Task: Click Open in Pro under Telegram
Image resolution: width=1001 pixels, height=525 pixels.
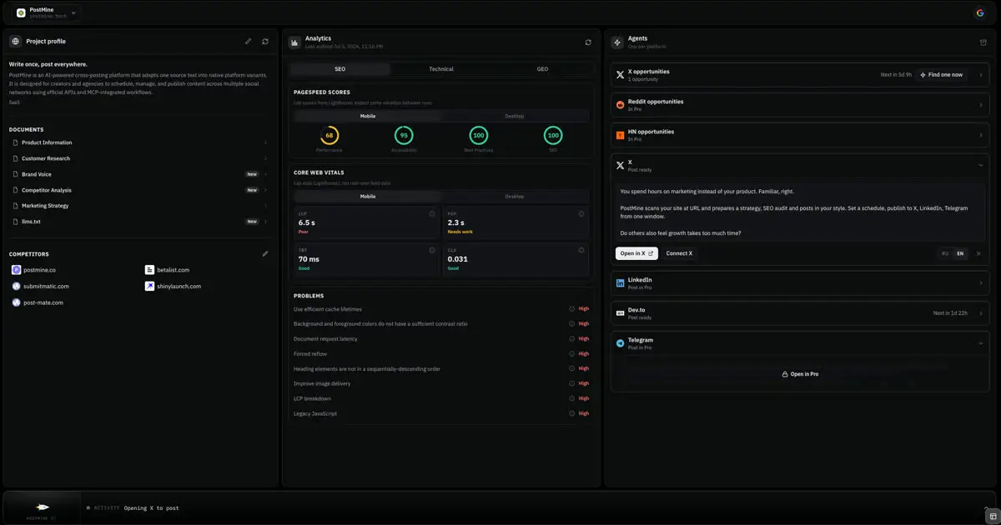Action: (x=800, y=374)
